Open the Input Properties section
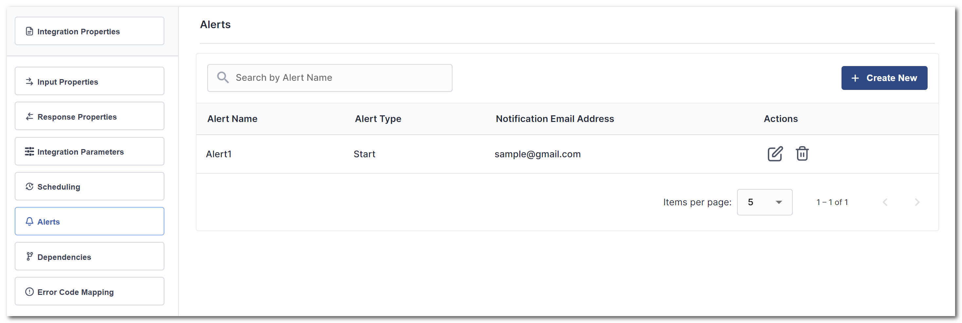The image size is (962, 323). (x=90, y=81)
